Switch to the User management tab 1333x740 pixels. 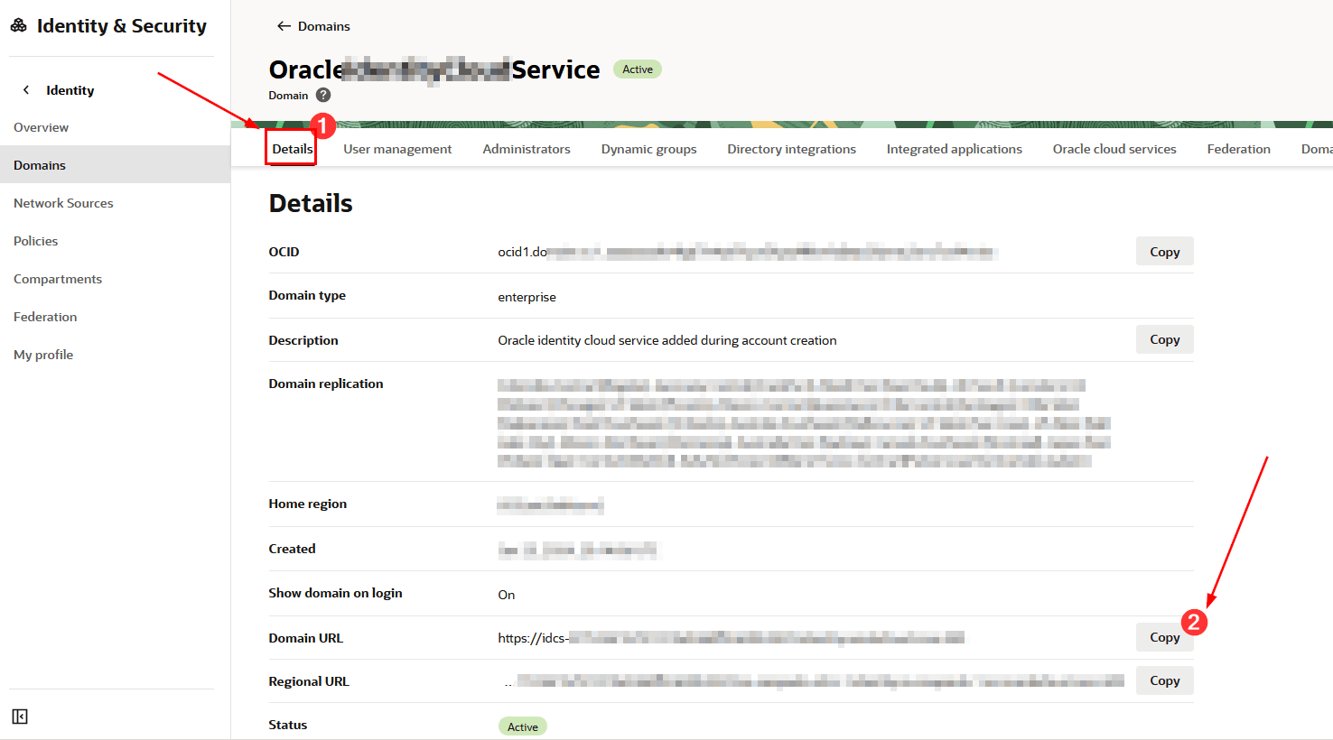[x=397, y=149]
